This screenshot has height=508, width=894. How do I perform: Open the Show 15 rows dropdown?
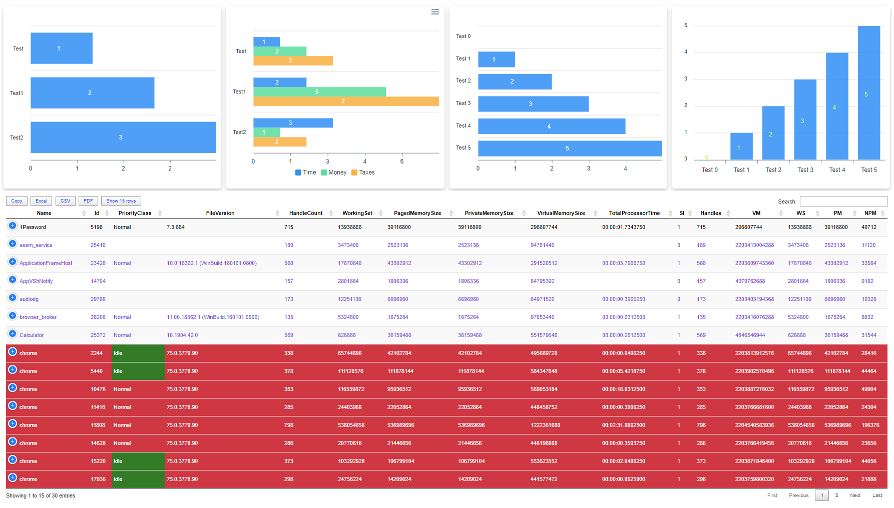[121, 201]
